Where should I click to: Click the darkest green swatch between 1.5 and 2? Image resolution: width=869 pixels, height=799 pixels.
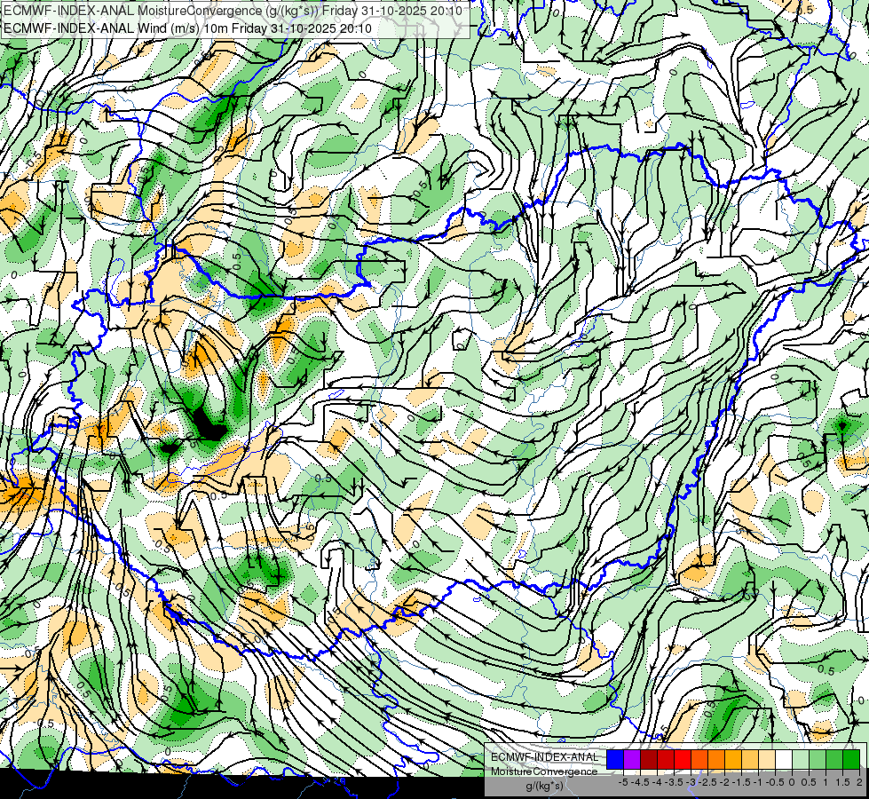tap(851, 759)
